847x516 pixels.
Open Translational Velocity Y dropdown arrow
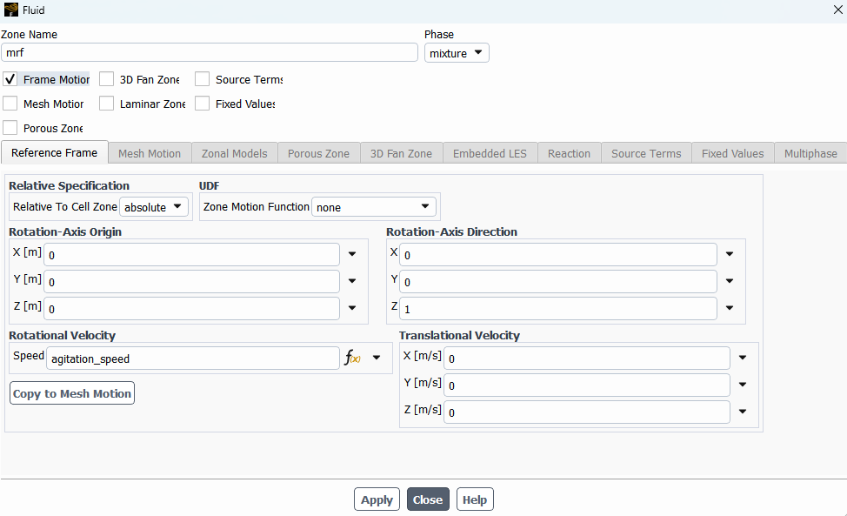743,385
